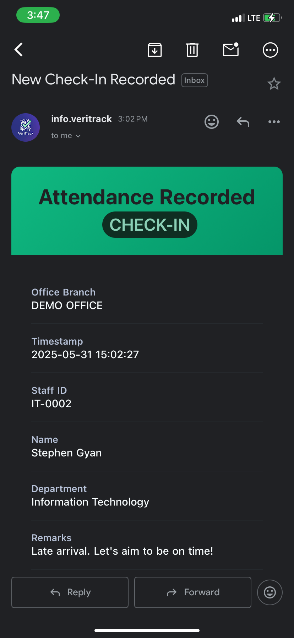The image size is (294, 638).
Task: Open message options three dots beside reply
Action: (x=274, y=122)
